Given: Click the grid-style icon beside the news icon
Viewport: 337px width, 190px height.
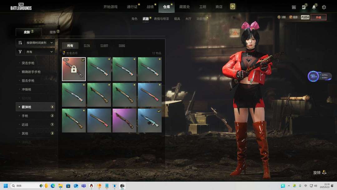Looking at the screenshot, I should pyautogui.click(x=294, y=7).
